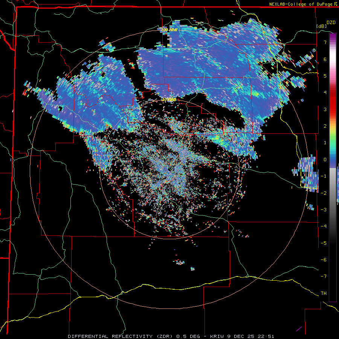The image size is (339, 339).
Task: Click the Differential Reflectivity KRIW caption at bottom
Action: (x=171, y=336)
